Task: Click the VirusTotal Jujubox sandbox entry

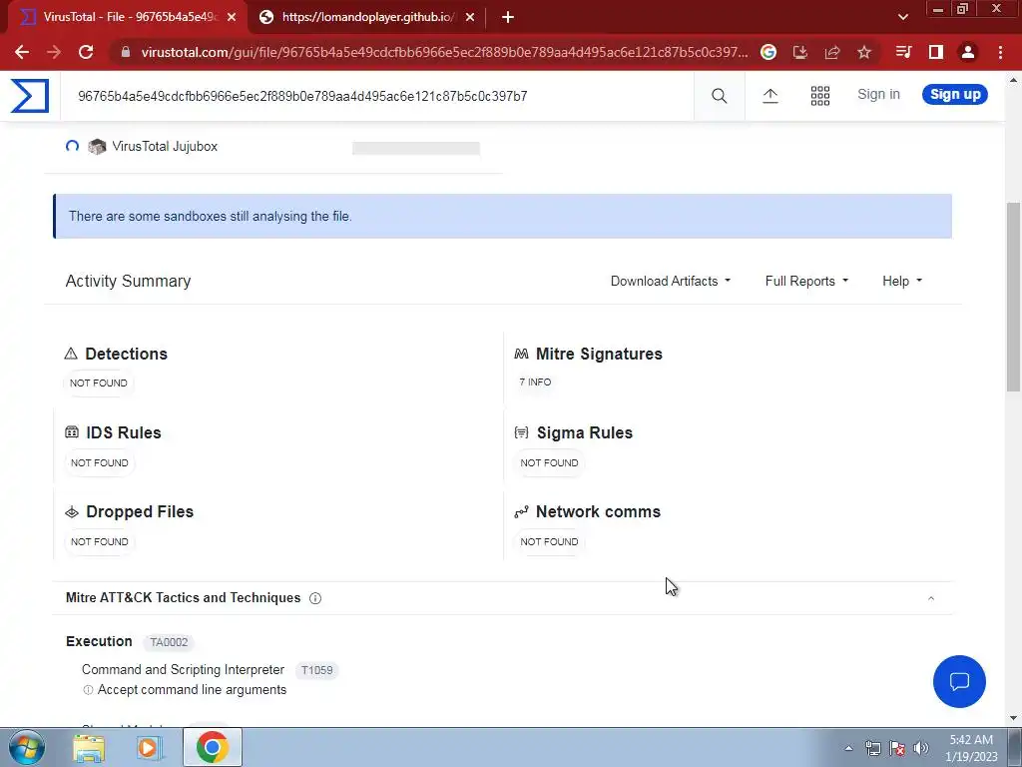Action: (165, 147)
